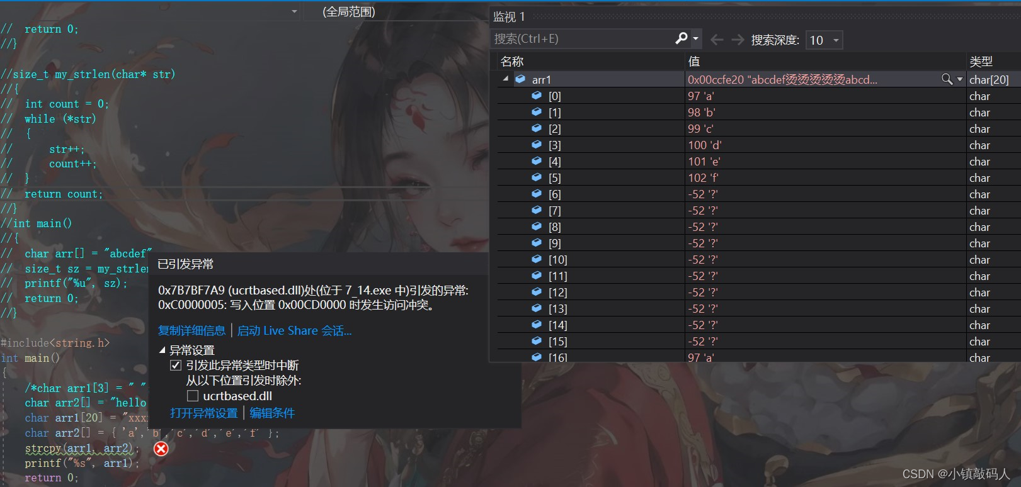This screenshot has height=487, width=1021.
Task: Open the arr1 text visualizer magnifier
Action: coord(947,79)
